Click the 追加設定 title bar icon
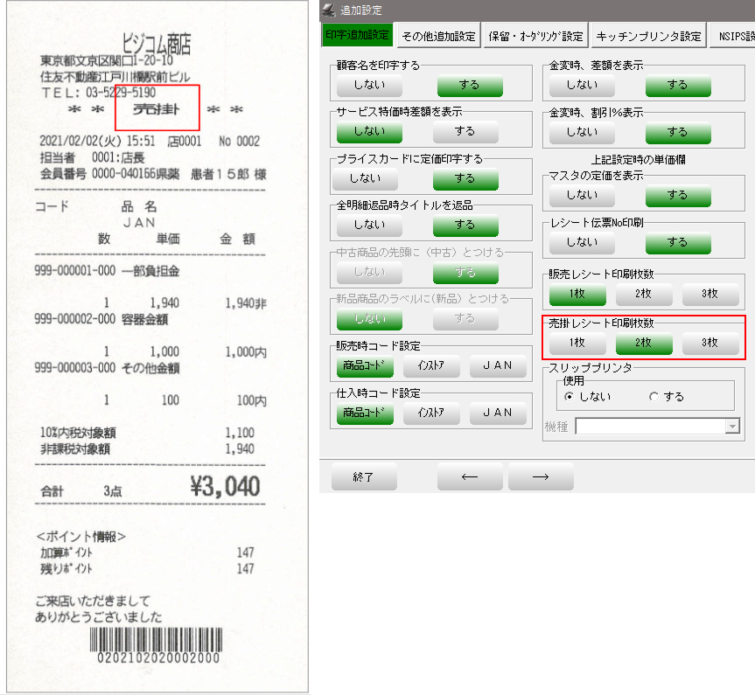 (329, 9)
